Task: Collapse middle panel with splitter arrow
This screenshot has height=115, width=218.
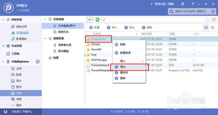Action: click(84, 56)
